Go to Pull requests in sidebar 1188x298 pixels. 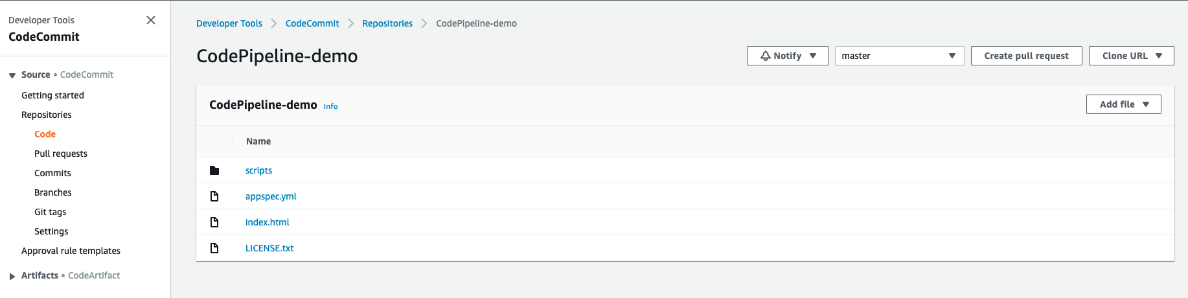coord(61,154)
